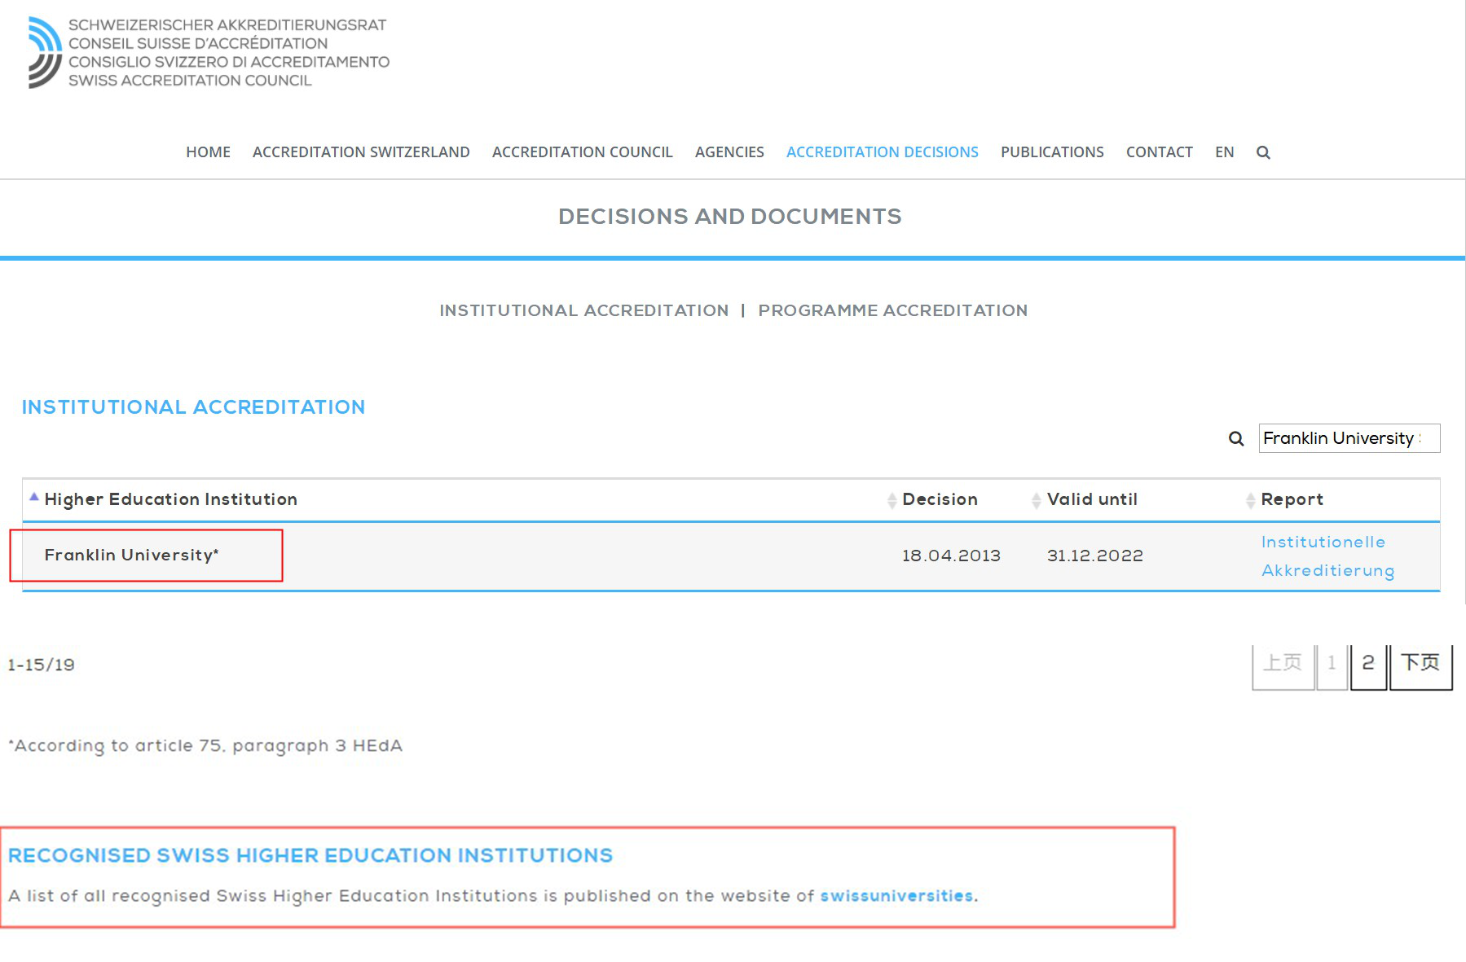Open ACCREDITATION COUNCIL menu
This screenshot has width=1466, height=962.
(582, 152)
